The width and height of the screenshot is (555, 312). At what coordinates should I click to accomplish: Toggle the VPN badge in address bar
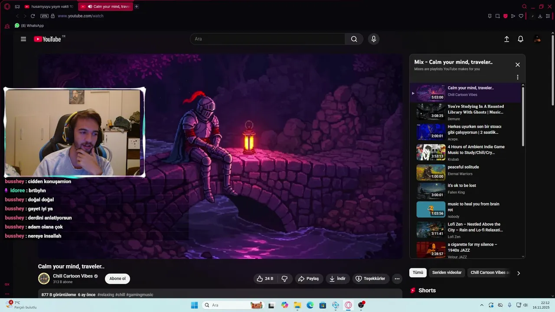tap(44, 16)
